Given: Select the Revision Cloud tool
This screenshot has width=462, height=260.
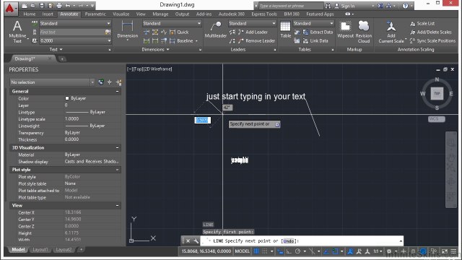Looking at the screenshot, I should point(364,32).
